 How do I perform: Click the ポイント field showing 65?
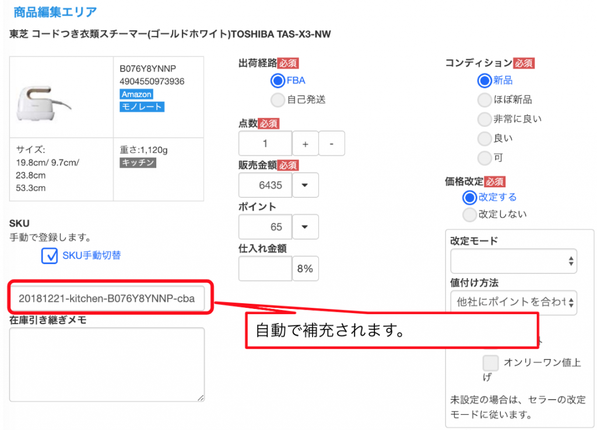265,227
